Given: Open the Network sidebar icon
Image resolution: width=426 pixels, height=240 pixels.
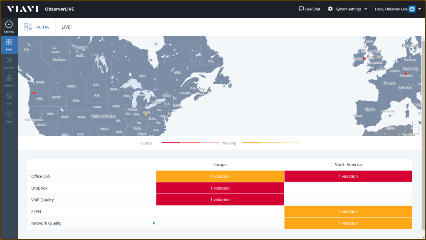Looking at the screenshot, I should click(x=9, y=78).
